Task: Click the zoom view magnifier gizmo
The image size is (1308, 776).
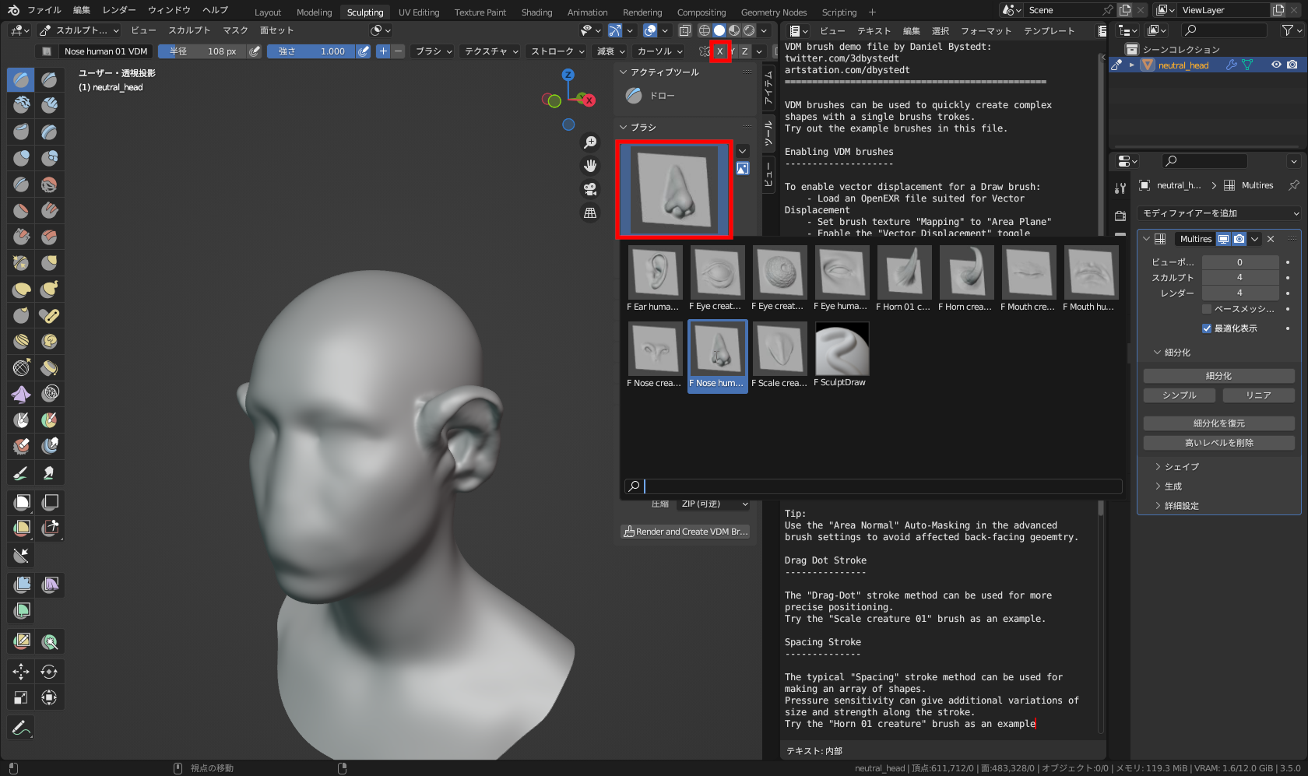Action: (590, 142)
